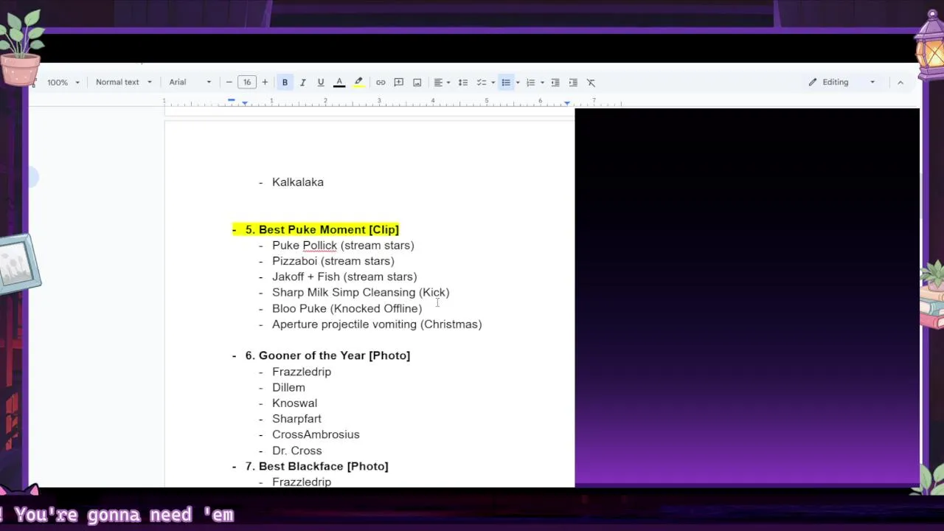The height and width of the screenshot is (531, 944).
Task: Toggle underline formatting
Action: pyautogui.click(x=321, y=82)
